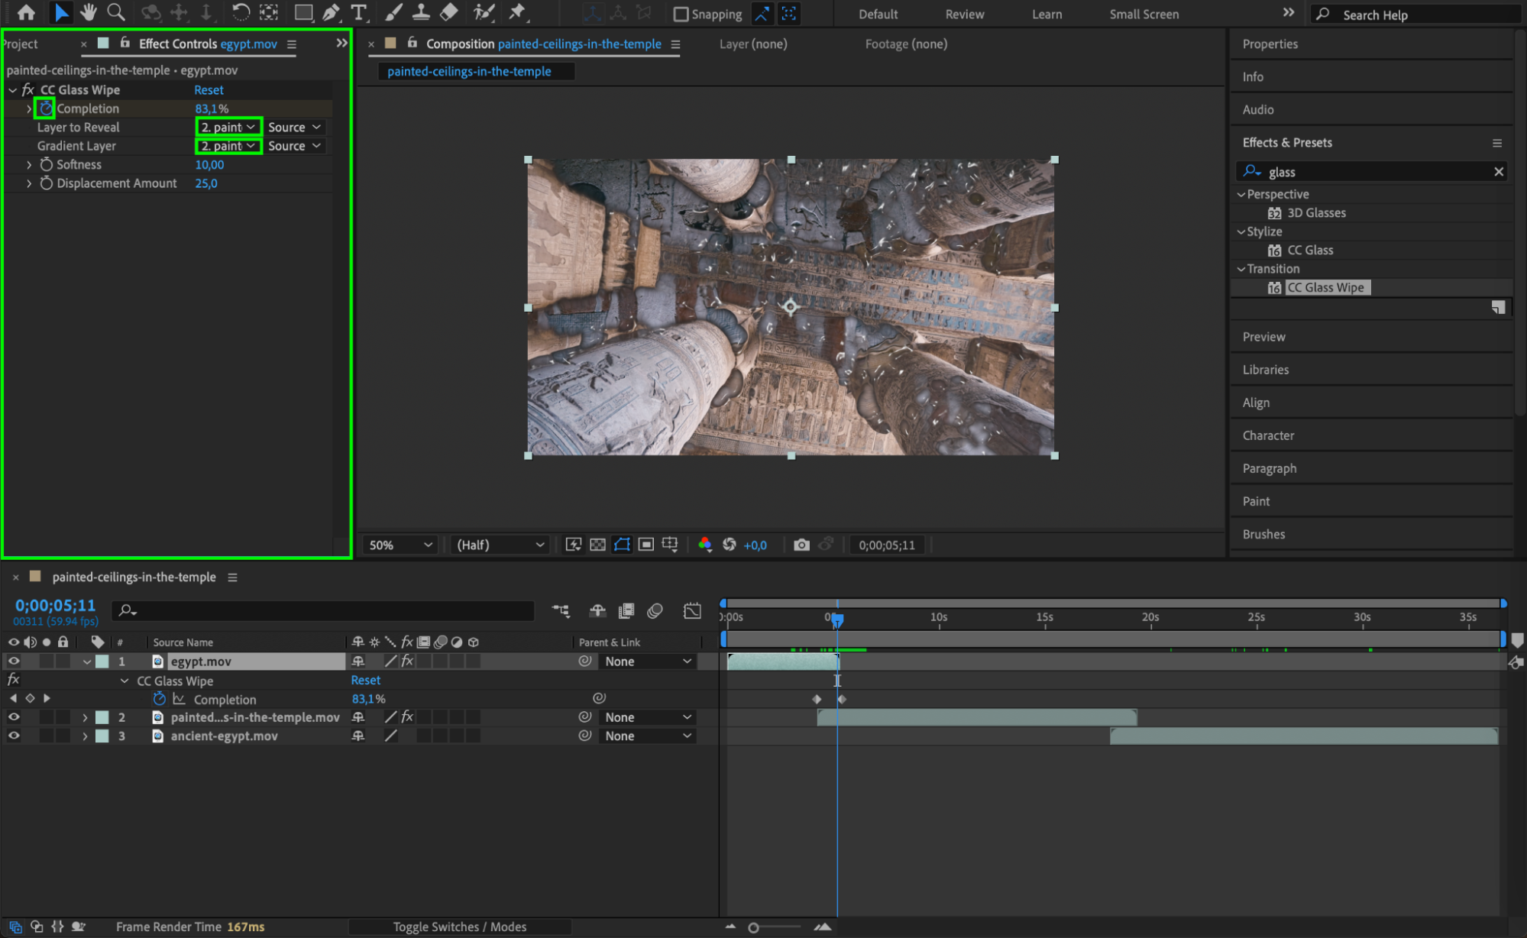Click the snapshot camera icon
This screenshot has height=938, width=1527.
pos(801,545)
